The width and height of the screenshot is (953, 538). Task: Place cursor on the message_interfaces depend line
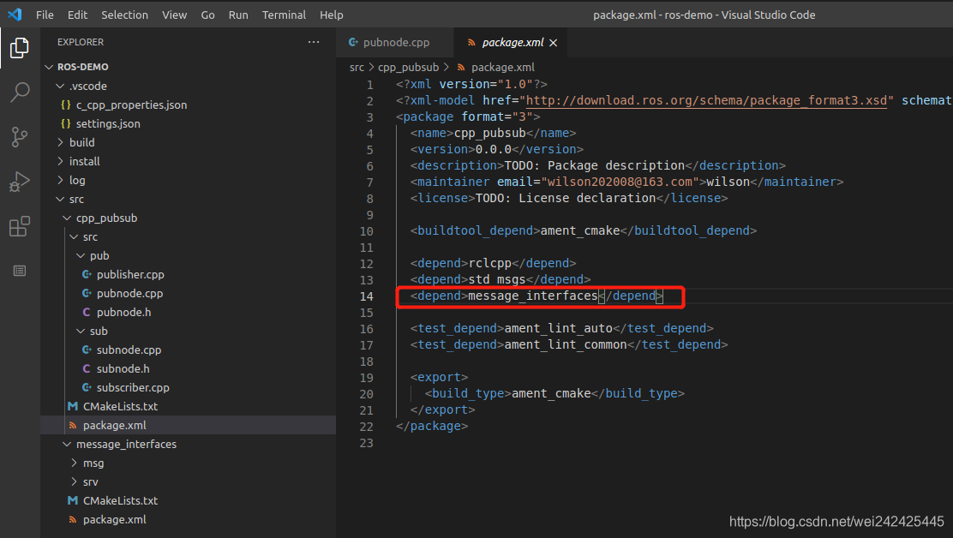coord(536,296)
